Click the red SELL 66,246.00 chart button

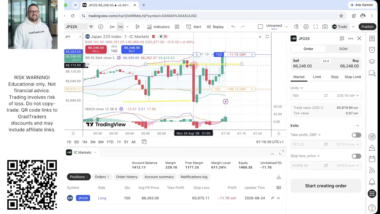pos(96,49)
